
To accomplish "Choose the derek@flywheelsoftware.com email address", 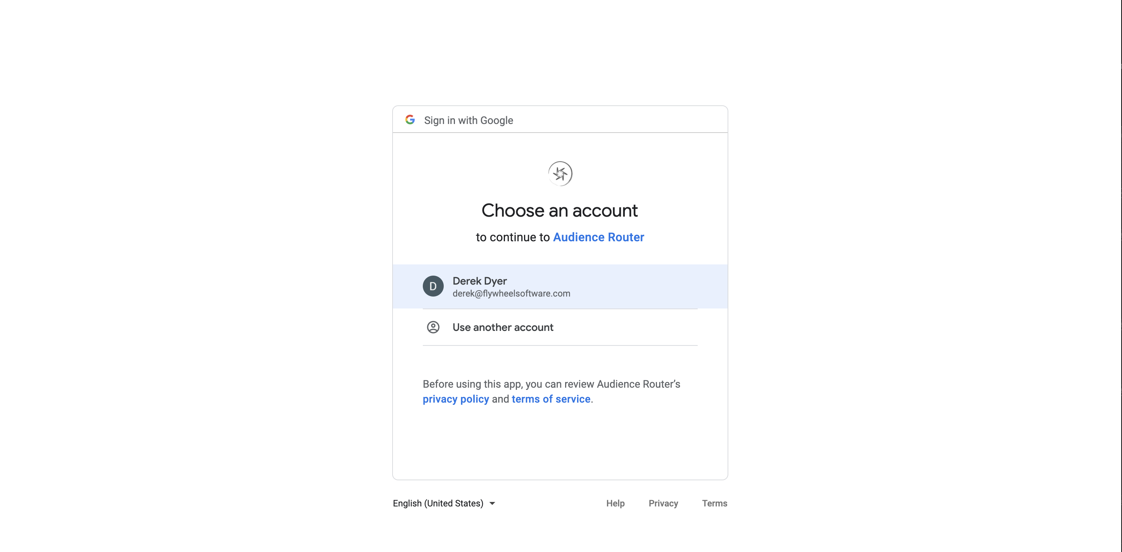I will point(511,294).
